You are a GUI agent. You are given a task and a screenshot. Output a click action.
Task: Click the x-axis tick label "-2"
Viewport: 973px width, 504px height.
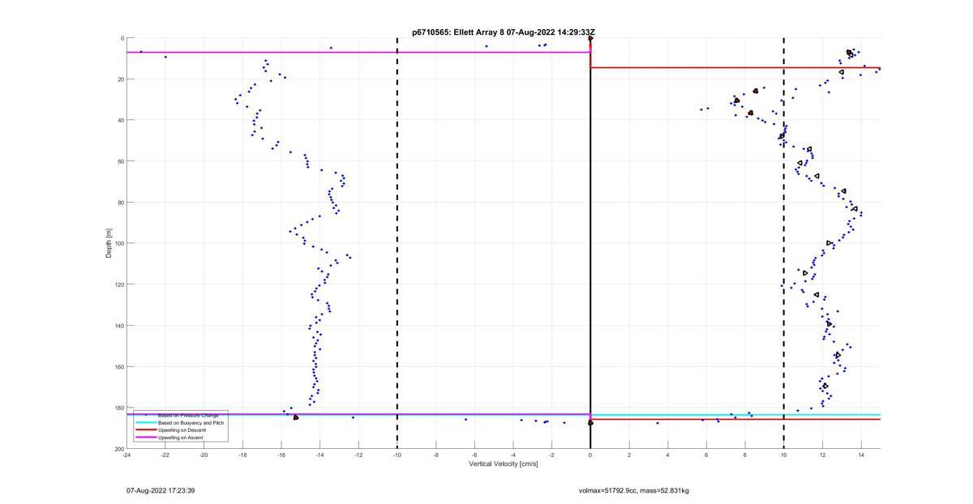551,455
